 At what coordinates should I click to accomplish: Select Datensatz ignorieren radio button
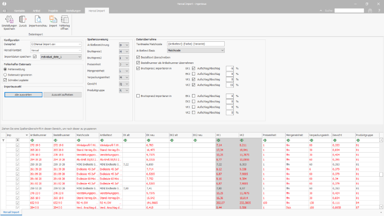5,75
